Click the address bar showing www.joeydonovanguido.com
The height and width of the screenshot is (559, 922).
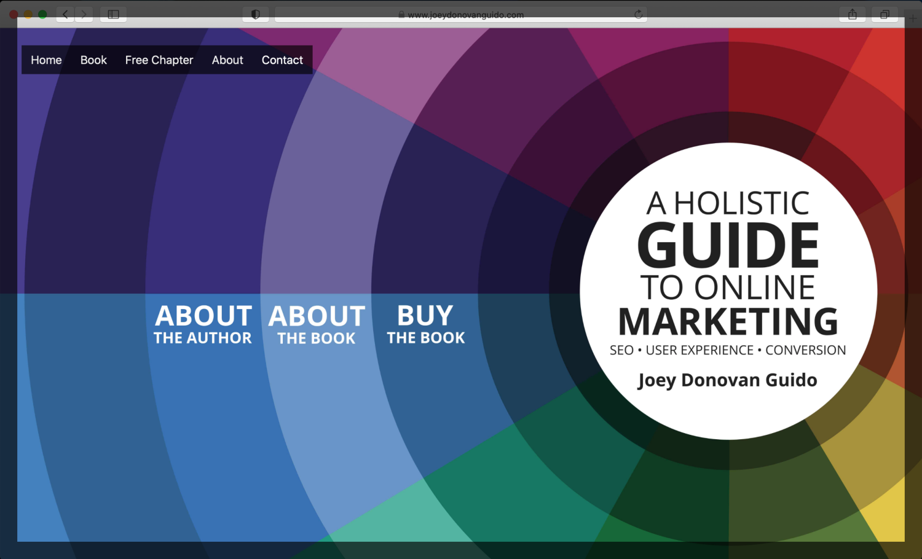461,15
